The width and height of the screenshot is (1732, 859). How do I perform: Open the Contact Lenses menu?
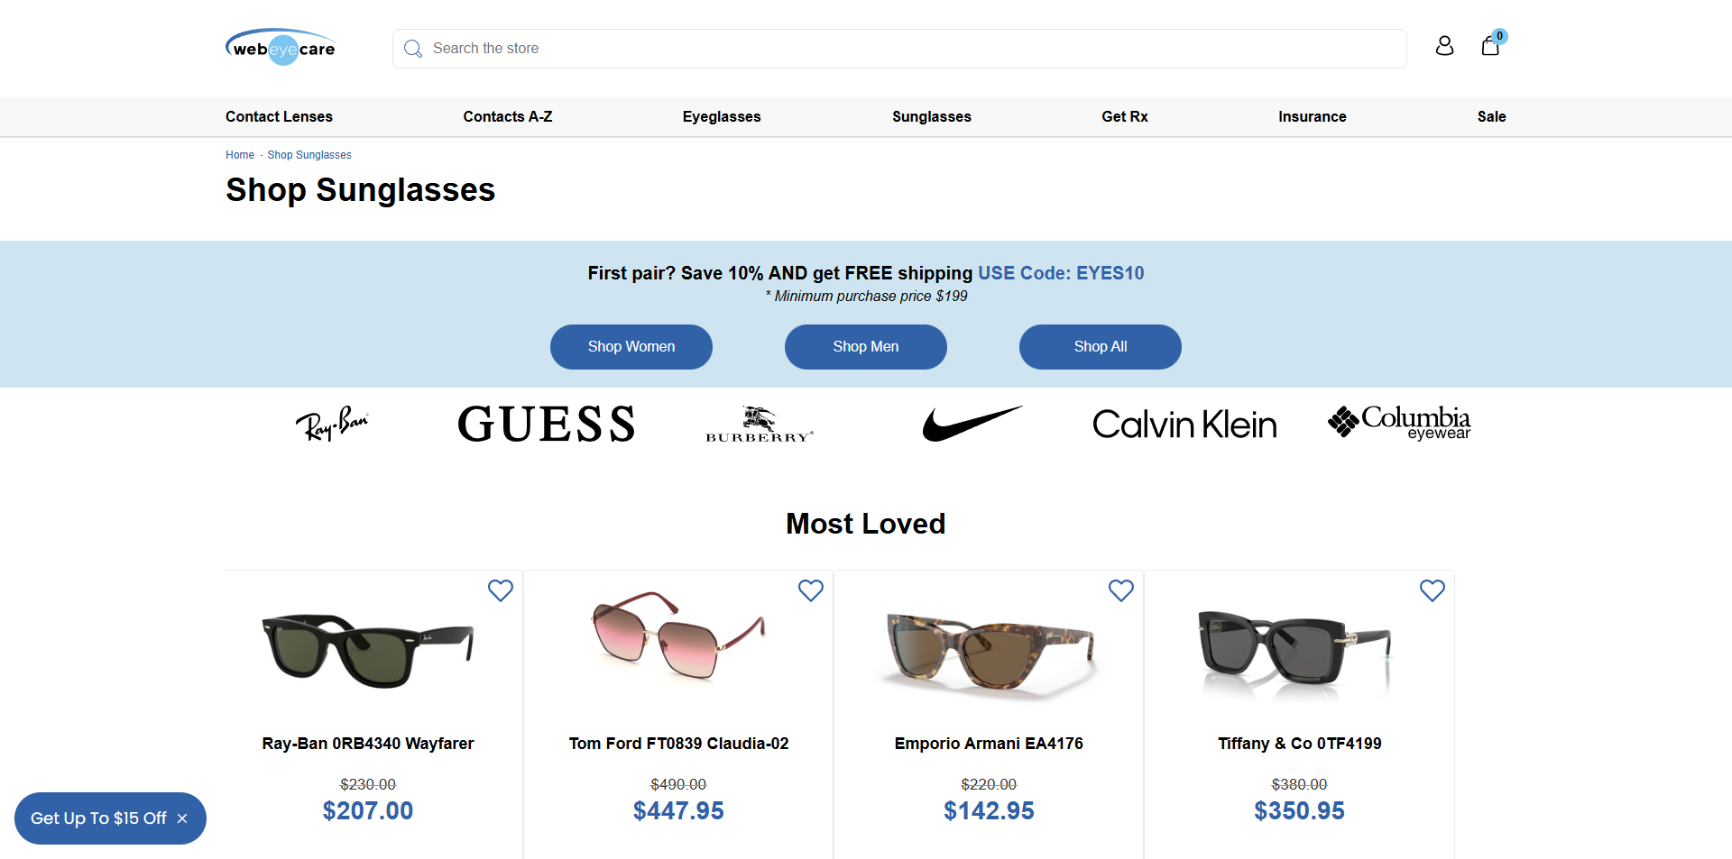(279, 116)
